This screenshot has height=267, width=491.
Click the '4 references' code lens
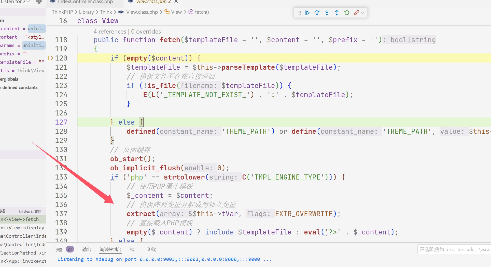pyautogui.click(x=110, y=32)
